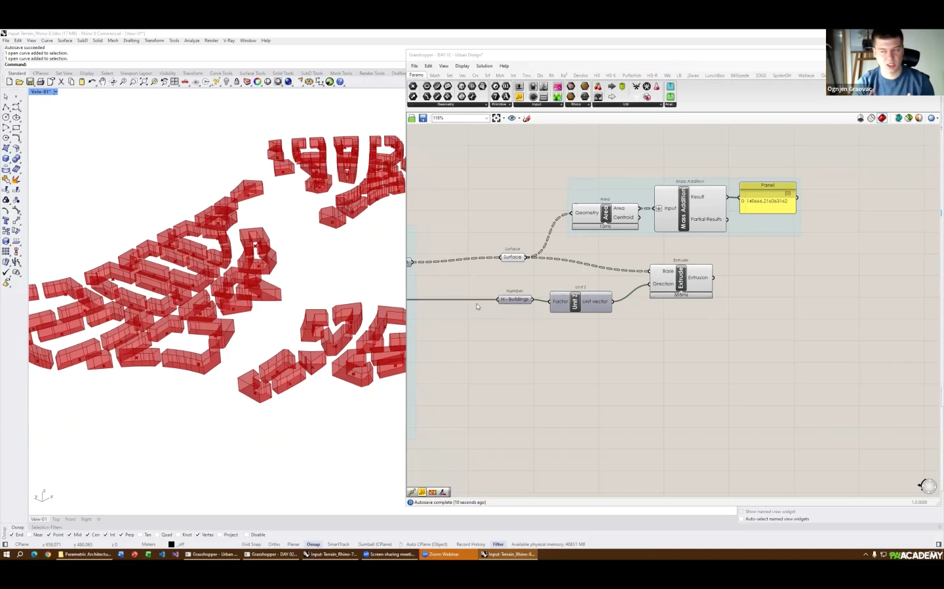
Task: Switch to the Curve Tools toolbar tab
Action: coord(221,73)
